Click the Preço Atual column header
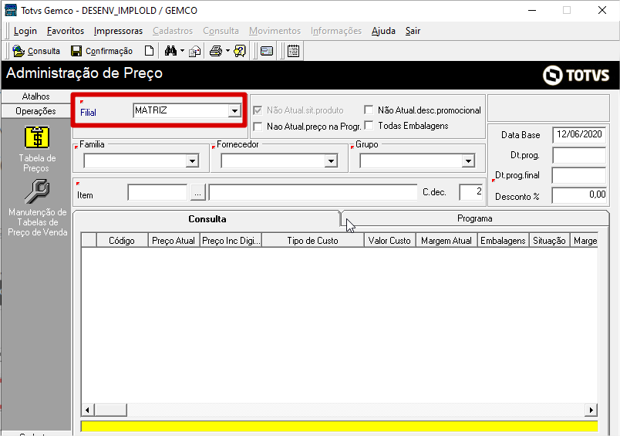Screen dimensions: 620x436 pos(174,241)
